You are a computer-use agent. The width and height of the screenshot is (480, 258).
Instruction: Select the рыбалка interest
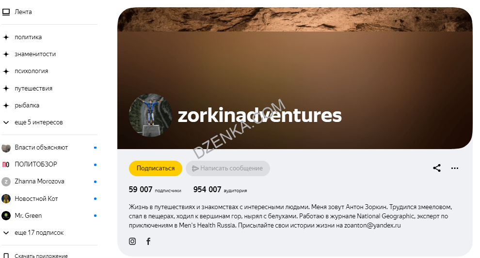click(x=27, y=106)
